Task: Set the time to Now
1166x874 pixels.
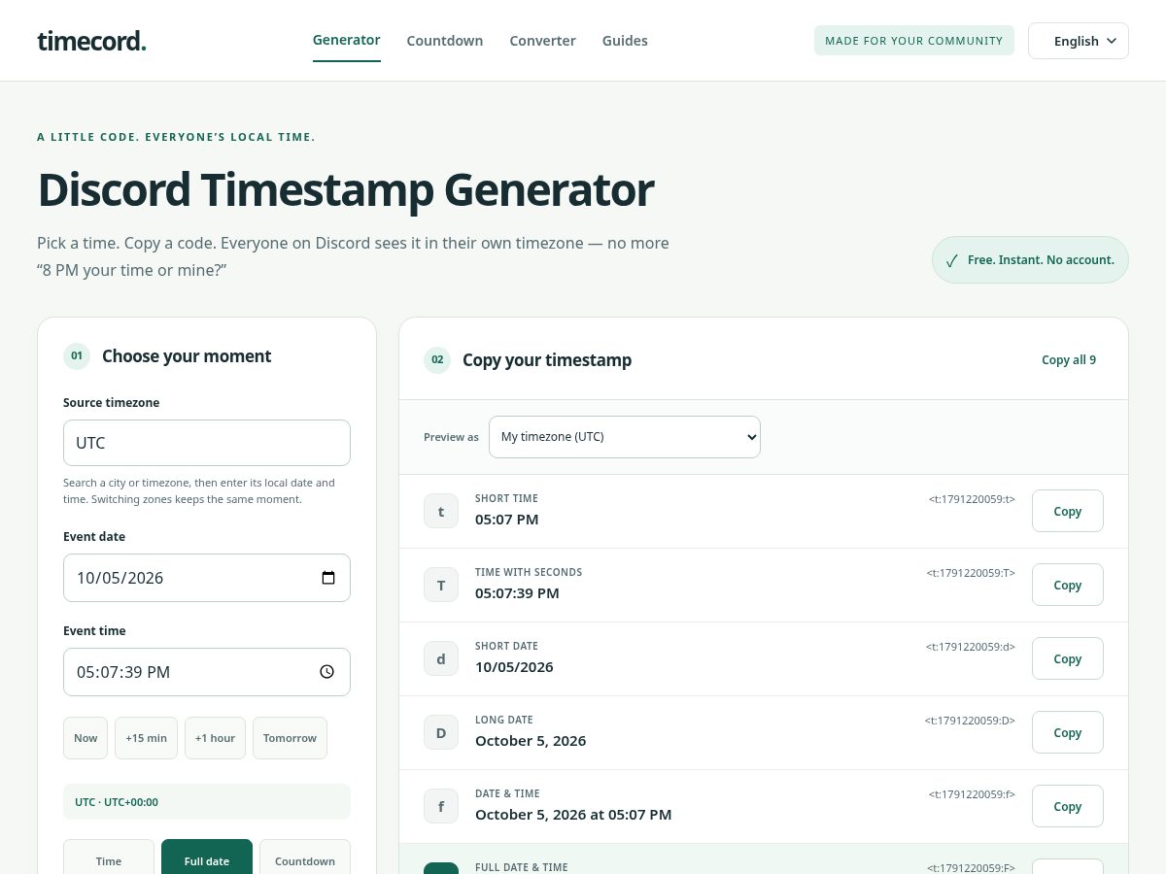Action: coord(86,738)
